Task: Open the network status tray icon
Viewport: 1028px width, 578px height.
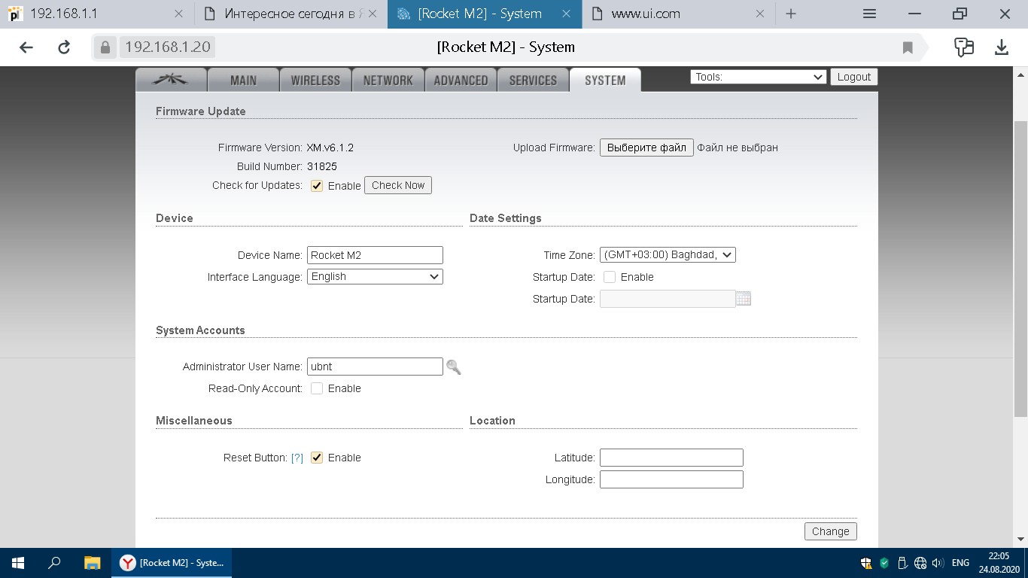Action: [920, 563]
